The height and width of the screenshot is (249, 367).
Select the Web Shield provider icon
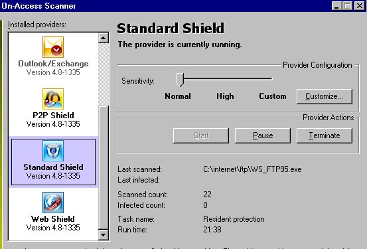(53, 203)
